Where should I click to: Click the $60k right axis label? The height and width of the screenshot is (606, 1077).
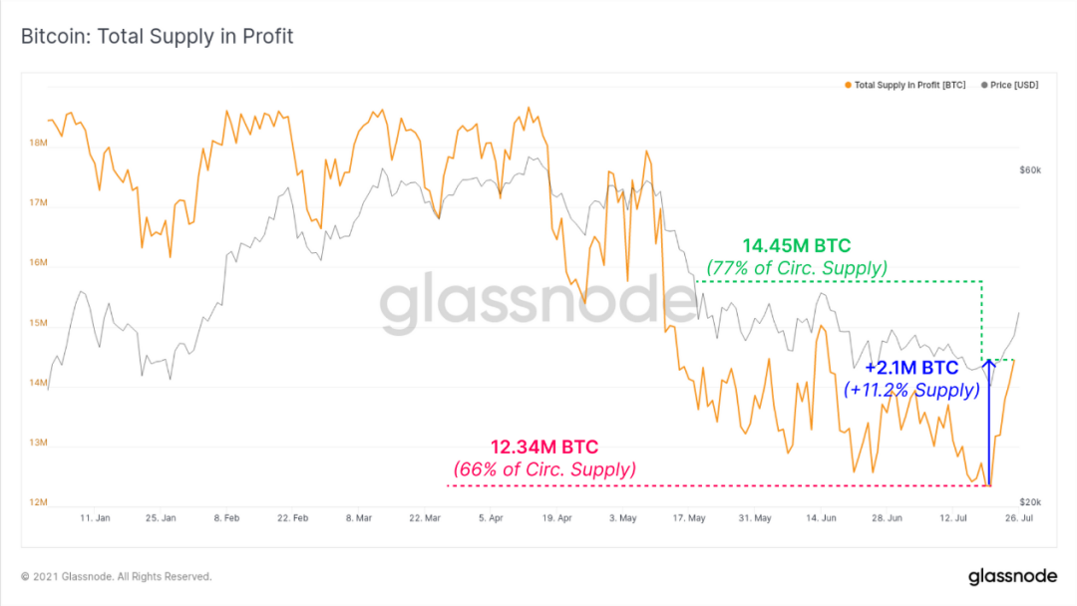1029,170
